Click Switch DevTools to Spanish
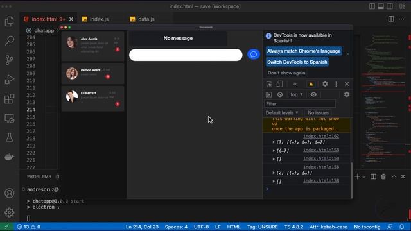The height and width of the screenshot is (231, 411). tap(297, 62)
